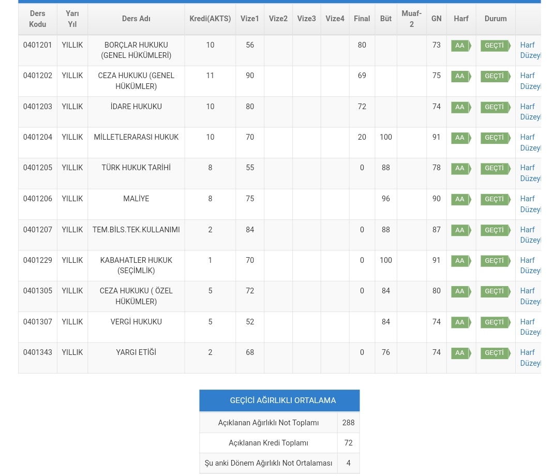Click the GN value 87 in TEM.BİLS.TEK.KULLANIMI row
This screenshot has height=476, width=554.
point(437,230)
